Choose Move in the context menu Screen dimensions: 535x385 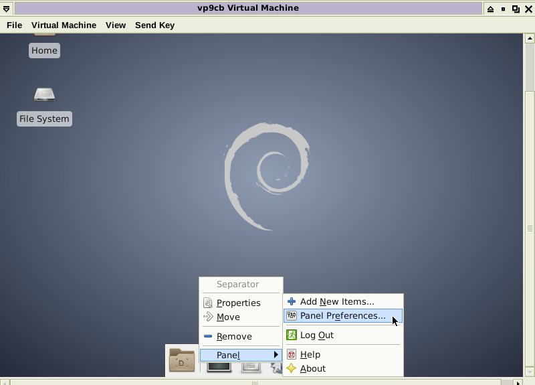coord(228,317)
